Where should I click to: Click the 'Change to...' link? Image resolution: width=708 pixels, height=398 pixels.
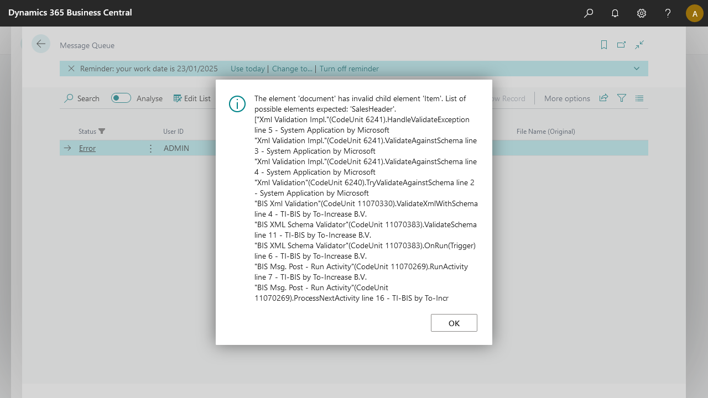pyautogui.click(x=292, y=69)
